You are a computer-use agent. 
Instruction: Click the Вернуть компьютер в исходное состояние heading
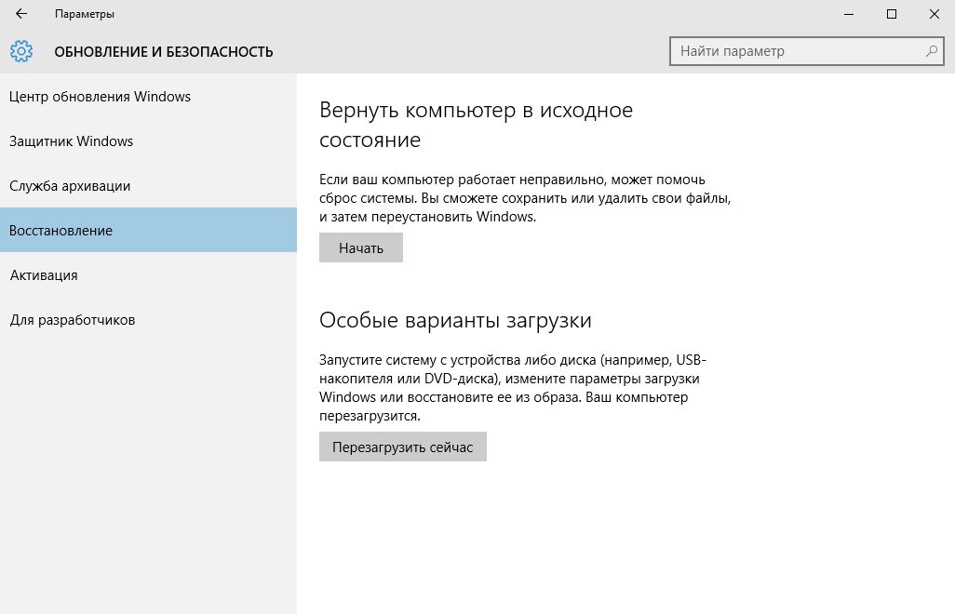point(476,125)
